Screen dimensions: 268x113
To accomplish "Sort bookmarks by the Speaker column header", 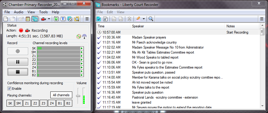I will pyautogui.click(x=178, y=26).
